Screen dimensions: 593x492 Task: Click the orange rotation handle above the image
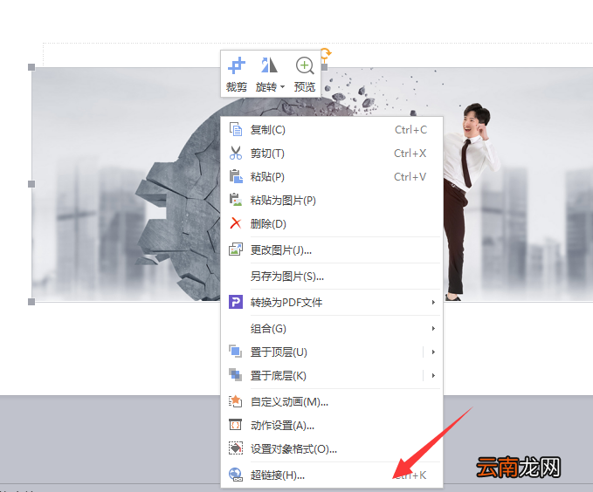tap(326, 53)
